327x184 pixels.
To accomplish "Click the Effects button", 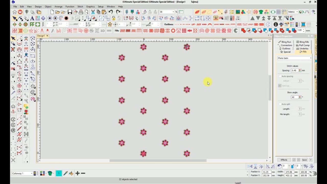I will click(284, 160).
